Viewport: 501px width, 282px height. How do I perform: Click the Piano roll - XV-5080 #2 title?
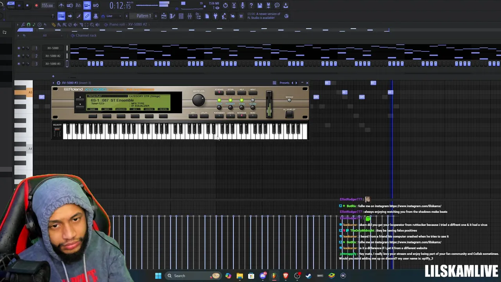click(128, 25)
